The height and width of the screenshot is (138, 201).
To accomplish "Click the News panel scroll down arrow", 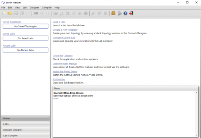I will [196, 135].
